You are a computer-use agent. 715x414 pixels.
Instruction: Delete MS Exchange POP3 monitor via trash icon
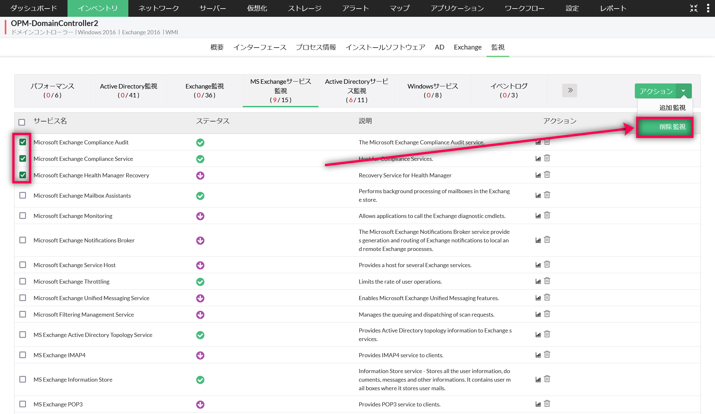coord(547,404)
